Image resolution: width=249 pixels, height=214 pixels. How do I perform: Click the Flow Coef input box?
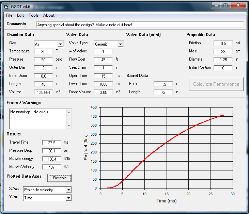(x=103, y=60)
